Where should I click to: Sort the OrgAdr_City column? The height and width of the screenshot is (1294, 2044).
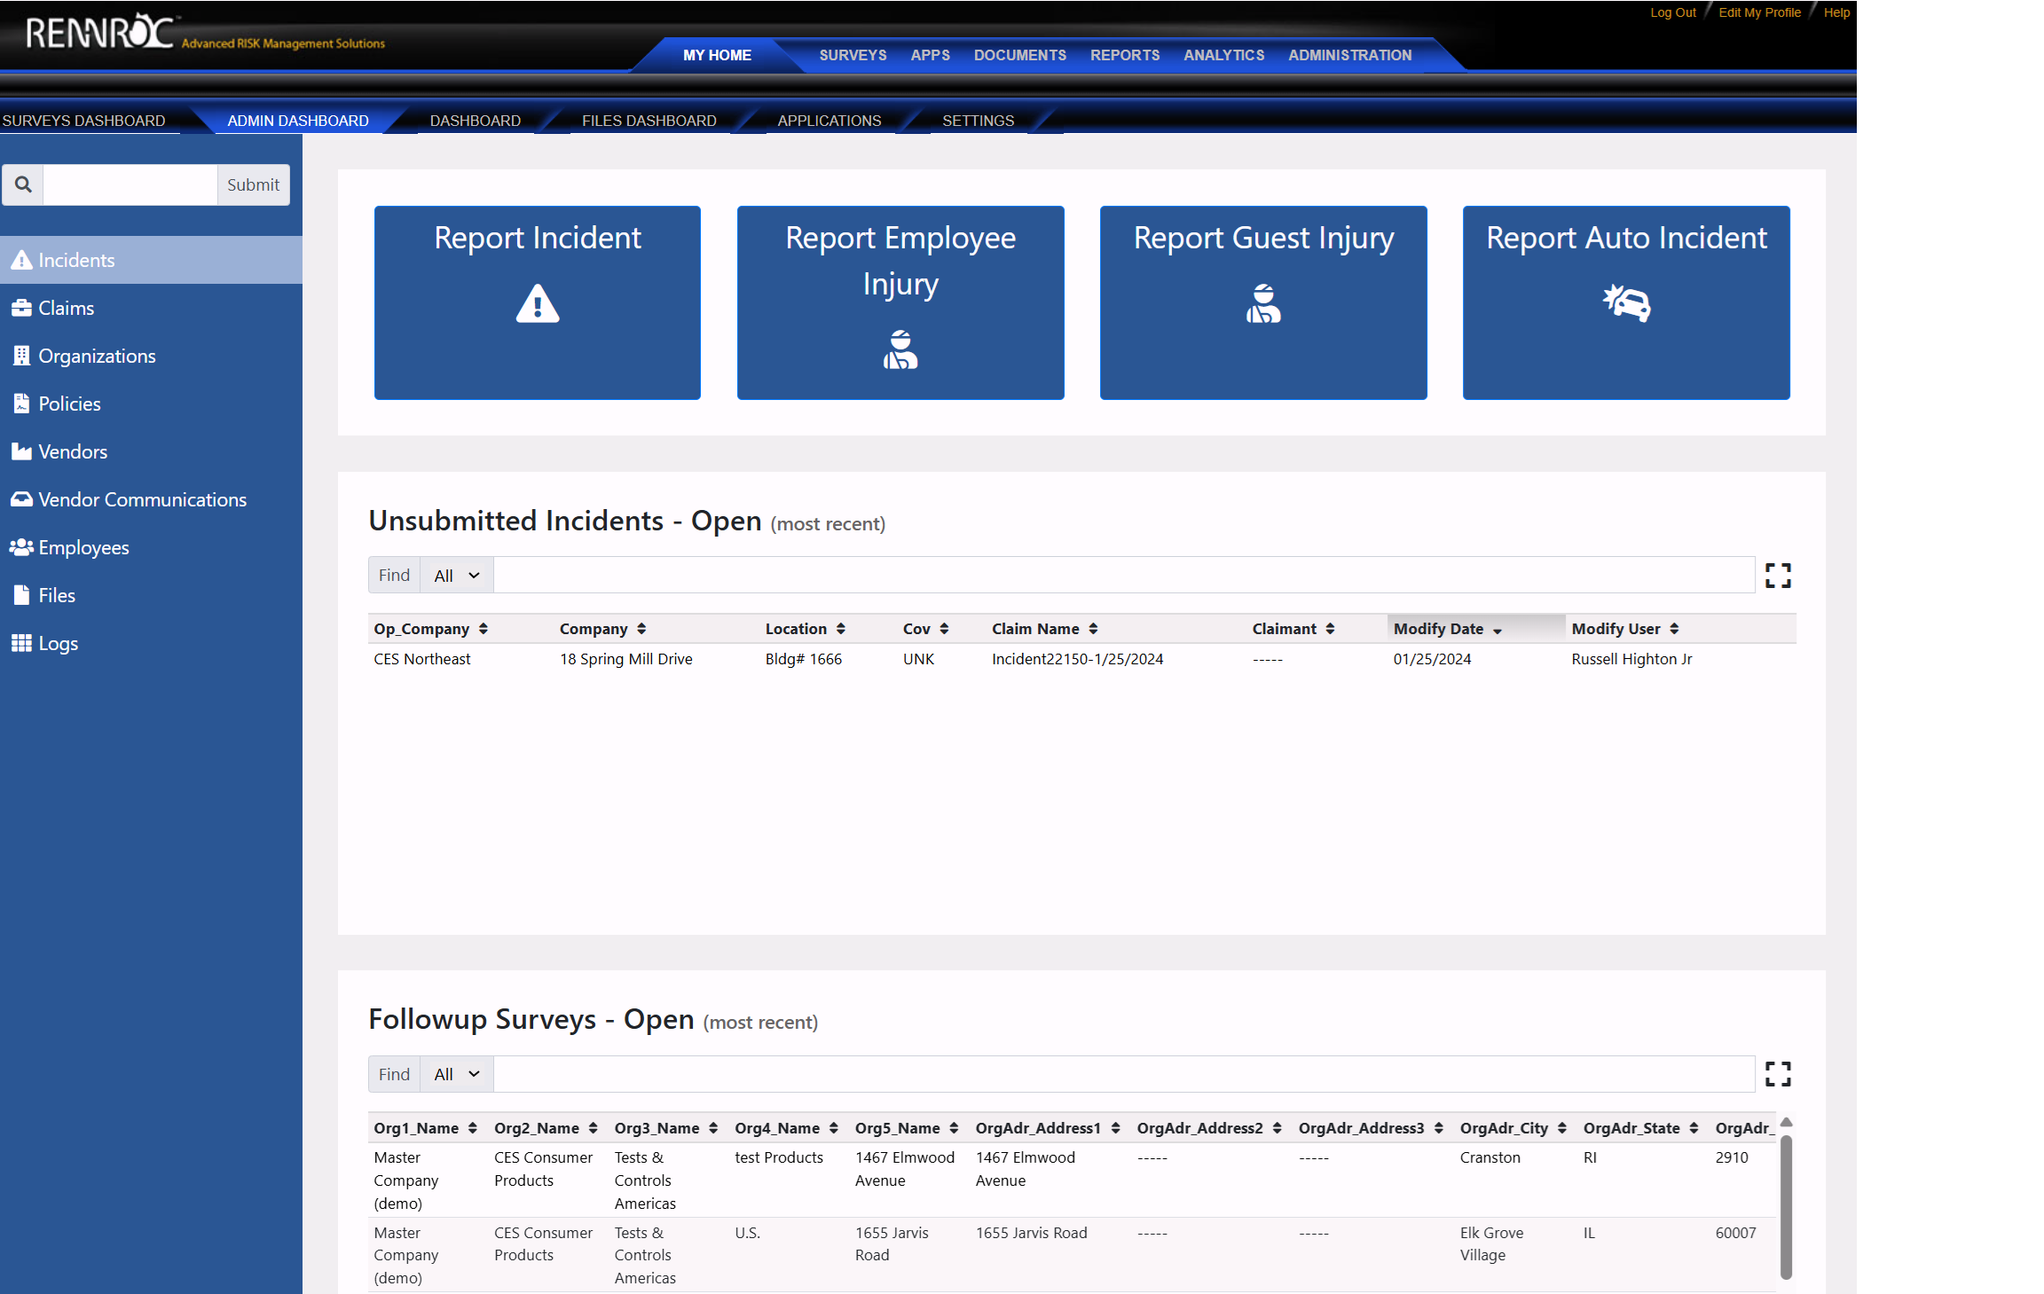tap(1513, 1128)
